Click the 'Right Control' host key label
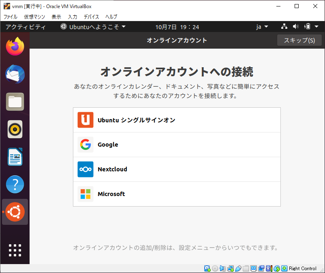This screenshot has width=325, height=273. 303,269
